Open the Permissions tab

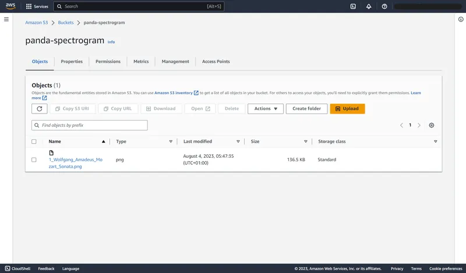pyautogui.click(x=108, y=62)
